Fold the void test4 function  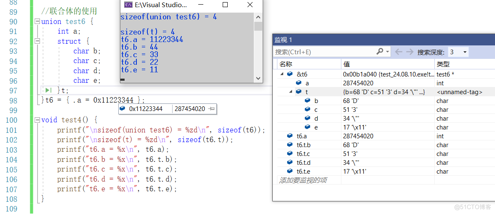37,120
